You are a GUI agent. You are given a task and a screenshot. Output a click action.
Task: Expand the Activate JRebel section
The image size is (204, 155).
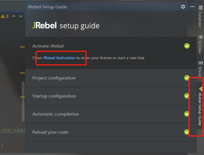tap(111, 46)
